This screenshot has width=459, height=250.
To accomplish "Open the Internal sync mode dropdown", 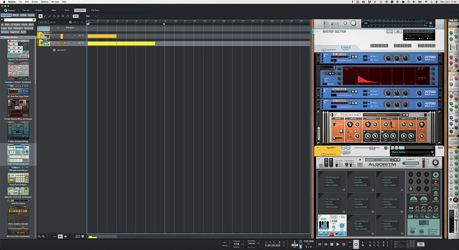I will [x=252, y=243].
